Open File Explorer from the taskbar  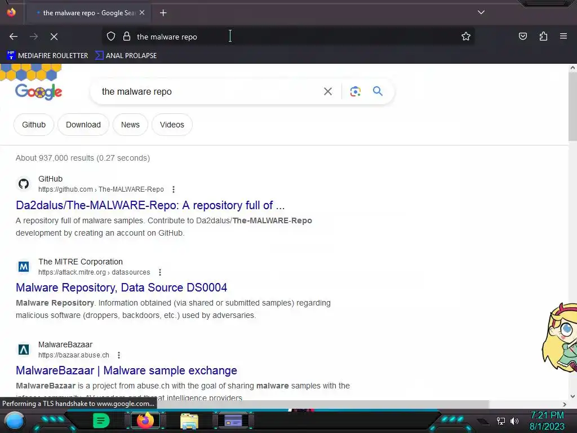click(x=189, y=421)
